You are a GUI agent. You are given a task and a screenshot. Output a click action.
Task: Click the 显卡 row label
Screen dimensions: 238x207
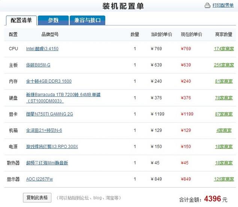[x=13, y=114]
